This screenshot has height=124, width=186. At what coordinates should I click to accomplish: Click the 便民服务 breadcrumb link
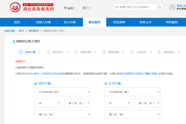(x=34, y=31)
